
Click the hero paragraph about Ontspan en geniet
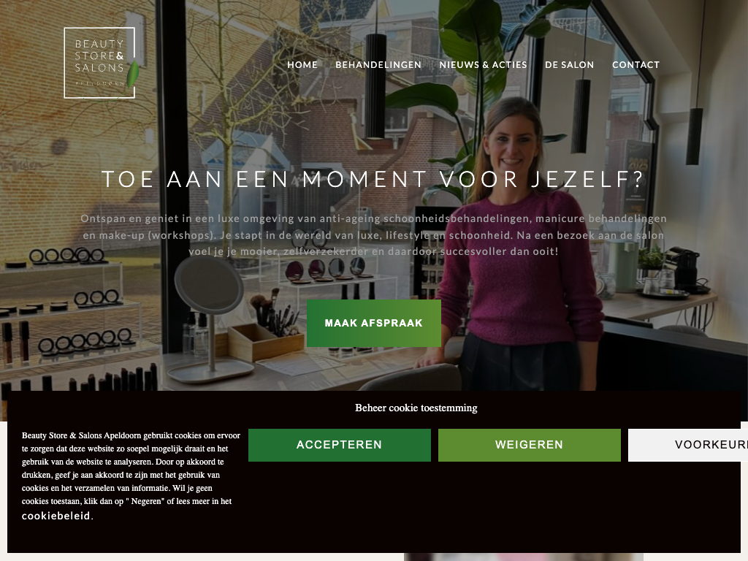[x=373, y=234]
